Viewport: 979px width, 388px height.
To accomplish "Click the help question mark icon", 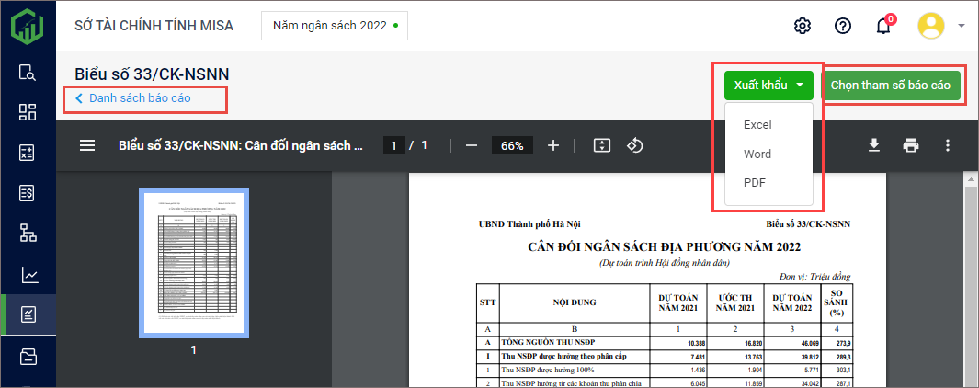I will coord(843,26).
